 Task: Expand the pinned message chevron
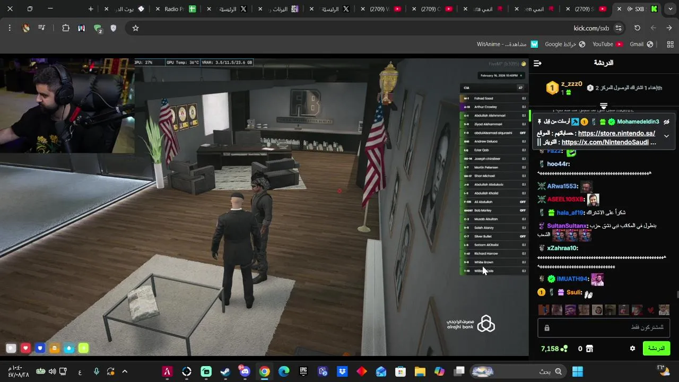coord(666,136)
